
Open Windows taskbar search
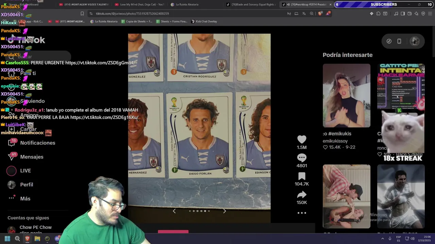17,239
